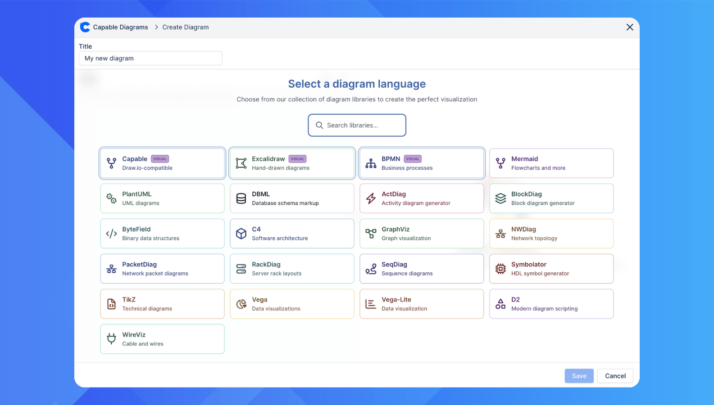The height and width of the screenshot is (405, 714).
Task: Cancel diagram creation
Action: pos(615,376)
